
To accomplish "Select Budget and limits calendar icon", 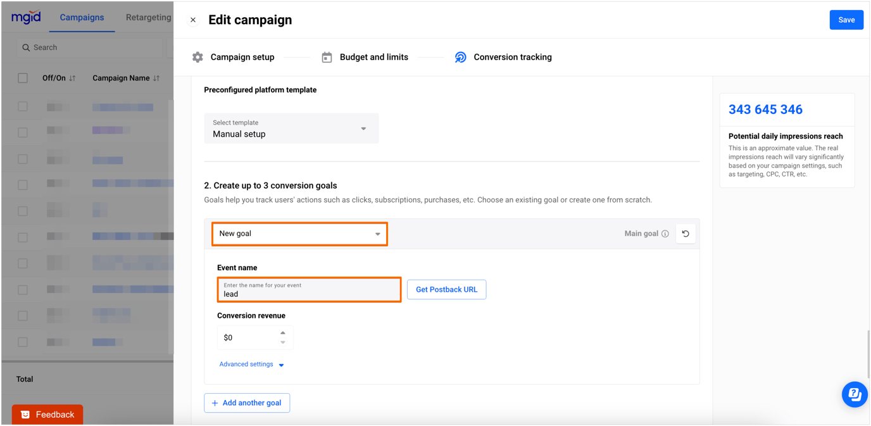I will (x=327, y=56).
